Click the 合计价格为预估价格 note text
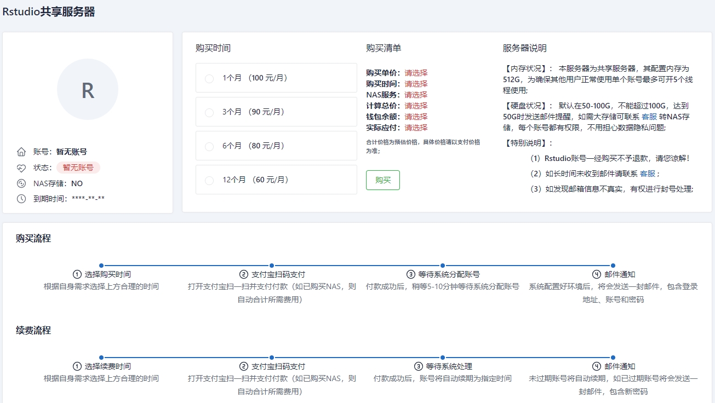 423,146
